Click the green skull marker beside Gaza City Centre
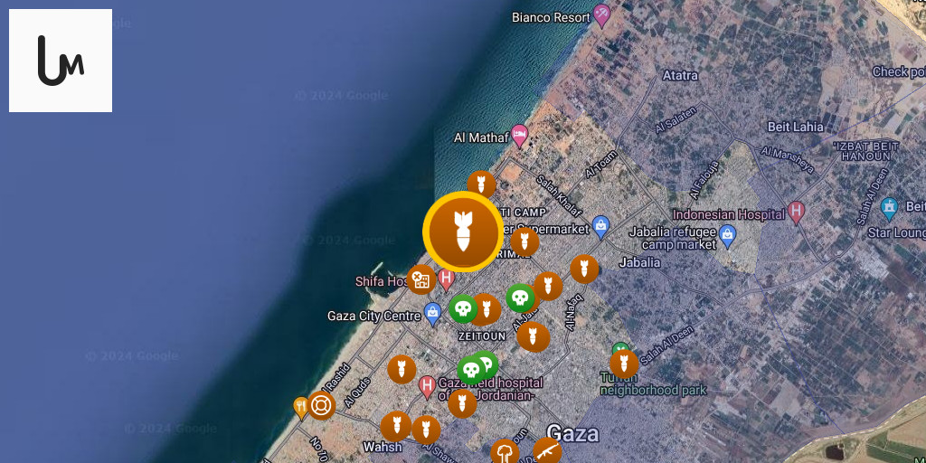 coord(463,308)
